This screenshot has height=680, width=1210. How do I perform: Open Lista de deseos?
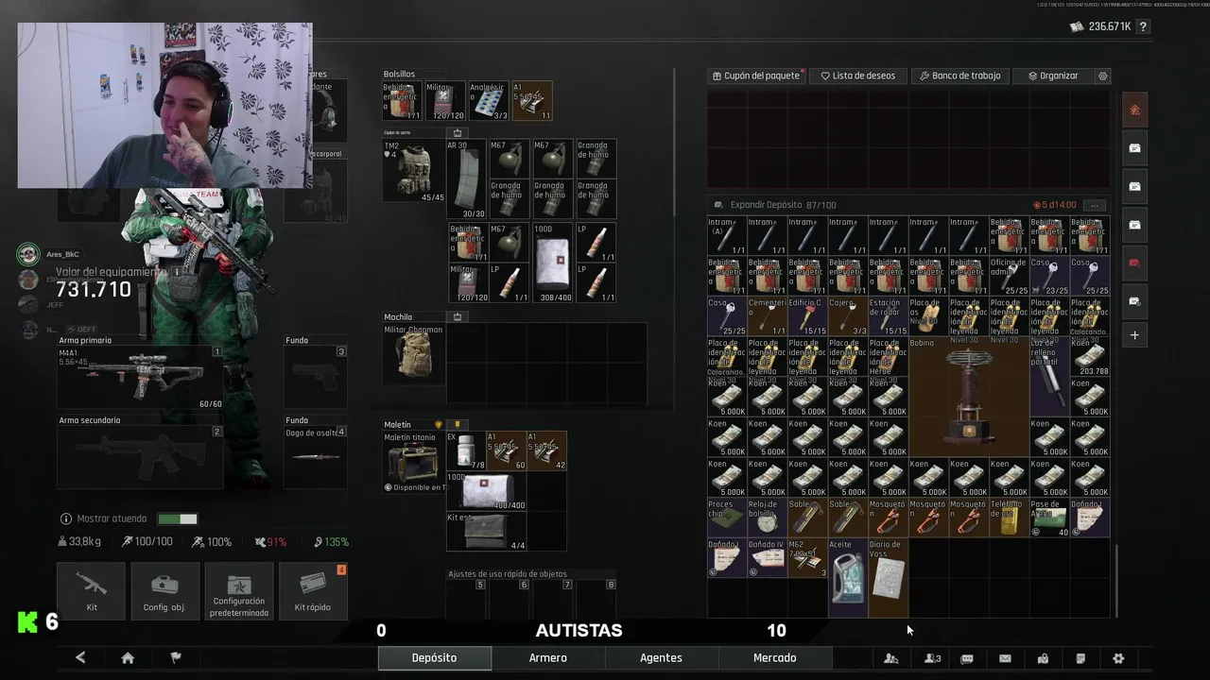click(x=858, y=76)
